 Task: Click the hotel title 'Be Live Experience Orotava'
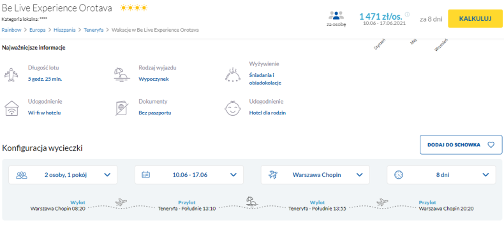(x=57, y=8)
